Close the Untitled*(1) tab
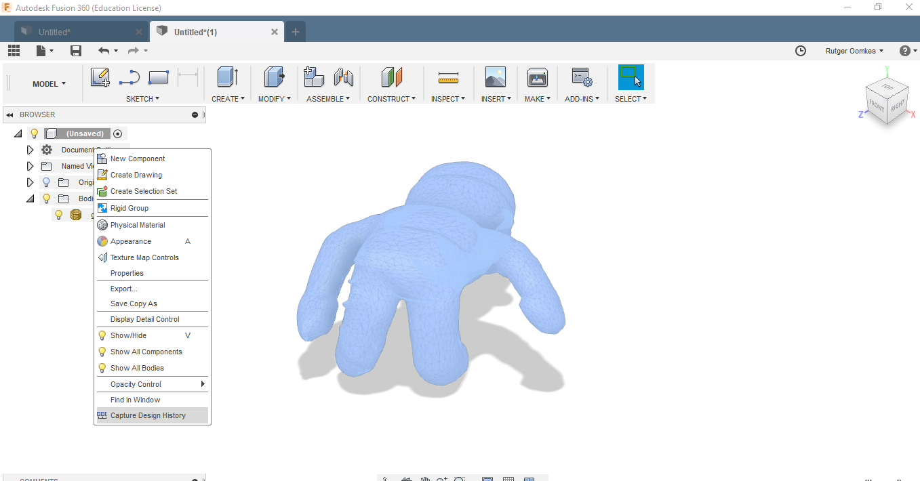 (x=275, y=32)
